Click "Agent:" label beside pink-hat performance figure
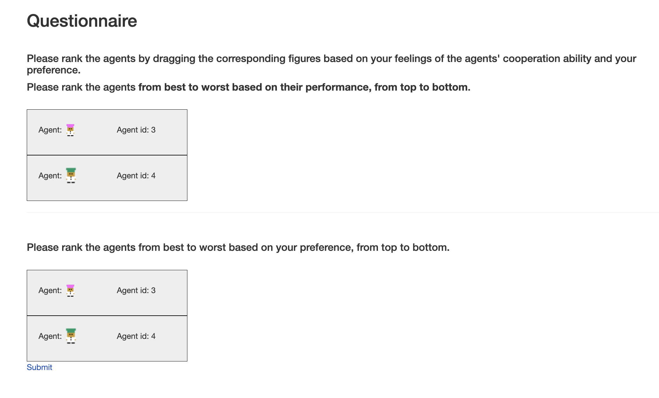This screenshot has width=659, height=398. click(x=50, y=130)
